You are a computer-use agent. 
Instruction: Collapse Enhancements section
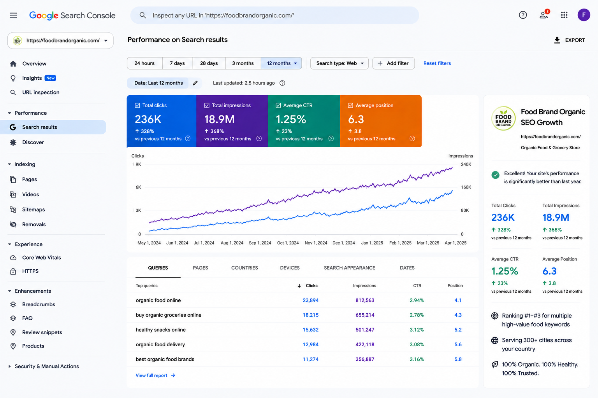[x=9, y=291]
